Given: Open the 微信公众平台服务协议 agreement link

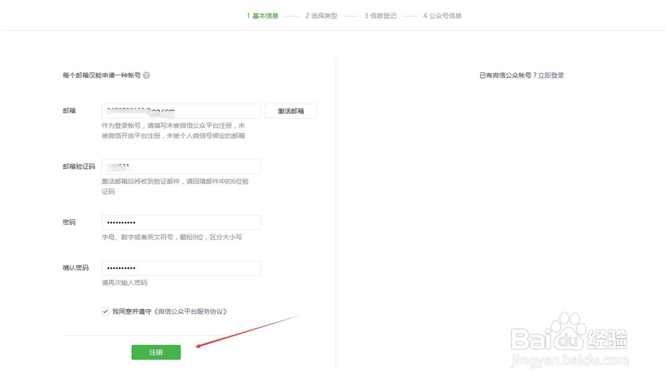Looking at the screenshot, I should (190, 311).
